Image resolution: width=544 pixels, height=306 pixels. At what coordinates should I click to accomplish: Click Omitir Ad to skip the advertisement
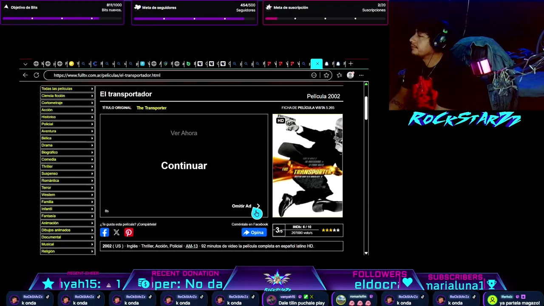246,206
